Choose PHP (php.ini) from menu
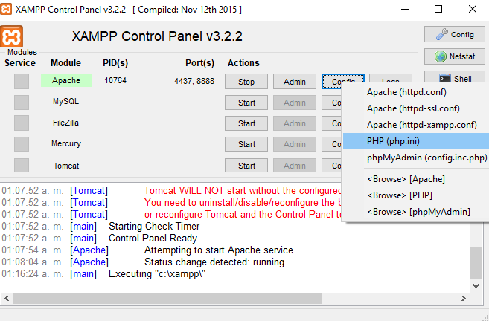The image size is (489, 321). pos(416,141)
